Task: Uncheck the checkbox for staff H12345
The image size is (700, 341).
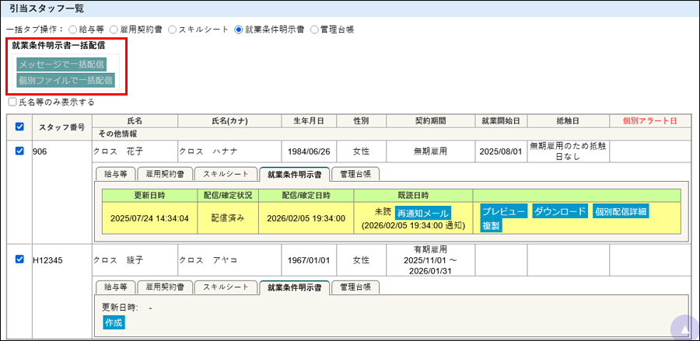Action: pos(19,259)
